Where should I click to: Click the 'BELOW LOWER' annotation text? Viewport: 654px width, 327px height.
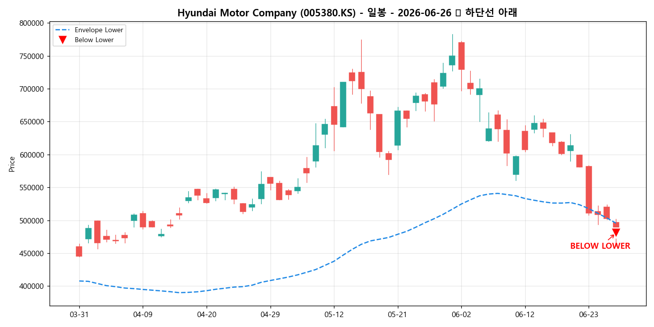tap(600, 246)
